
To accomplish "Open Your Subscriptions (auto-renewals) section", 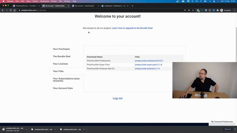I will click(66, 80).
